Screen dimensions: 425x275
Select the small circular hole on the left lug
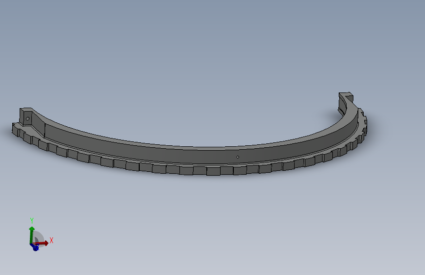[27, 118]
